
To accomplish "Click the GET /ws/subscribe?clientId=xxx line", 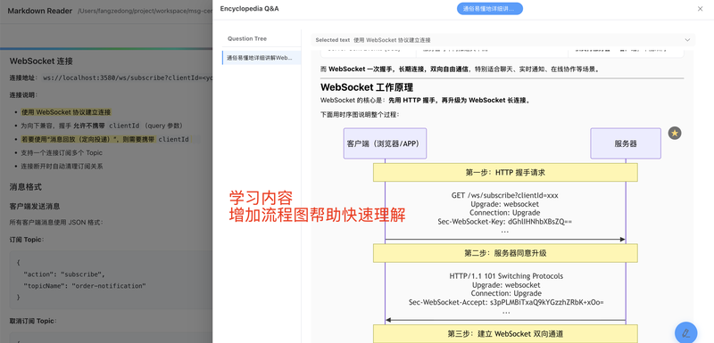I will tap(505, 195).
